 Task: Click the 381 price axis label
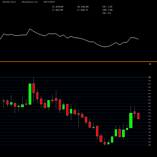149,132
